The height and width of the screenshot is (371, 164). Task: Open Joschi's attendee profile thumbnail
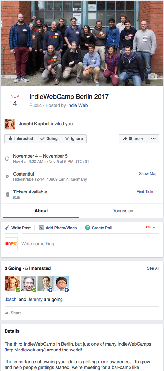click(x=12, y=283)
